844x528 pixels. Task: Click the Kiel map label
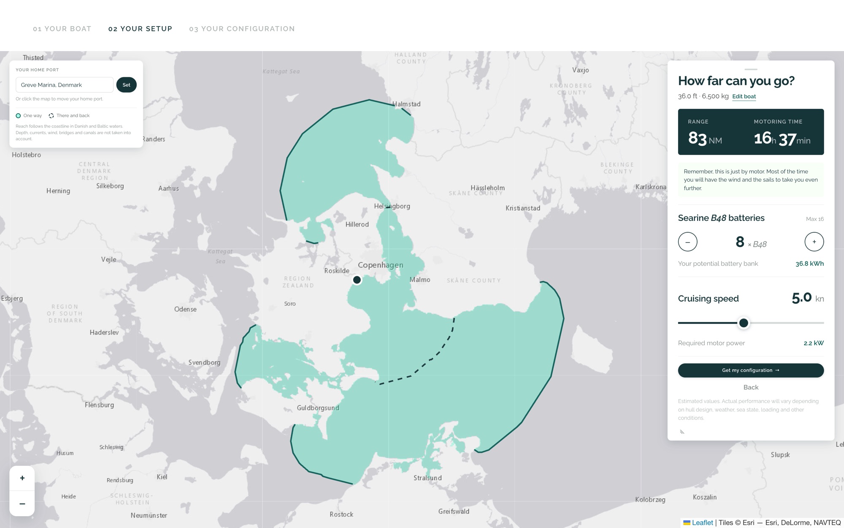(x=162, y=477)
